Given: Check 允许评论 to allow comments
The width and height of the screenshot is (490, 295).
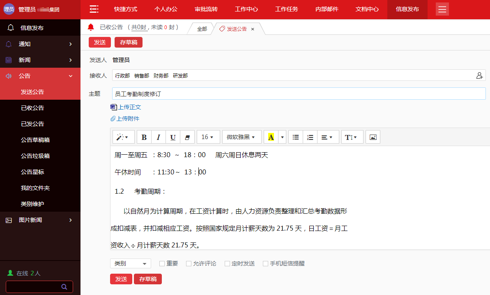Looking at the screenshot, I should [x=188, y=263].
